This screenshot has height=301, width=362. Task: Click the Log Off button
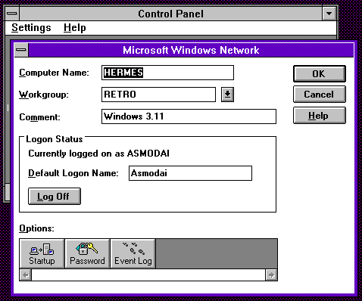(x=55, y=196)
